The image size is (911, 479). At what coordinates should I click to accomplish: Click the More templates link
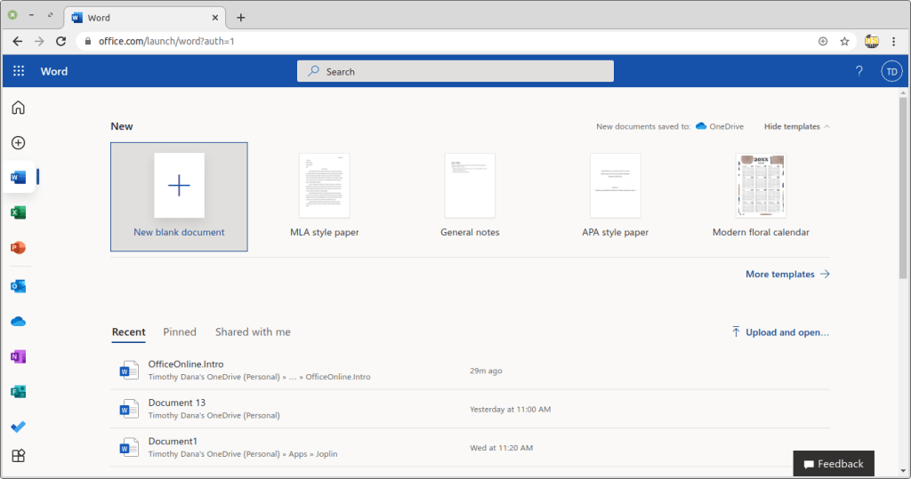(786, 274)
